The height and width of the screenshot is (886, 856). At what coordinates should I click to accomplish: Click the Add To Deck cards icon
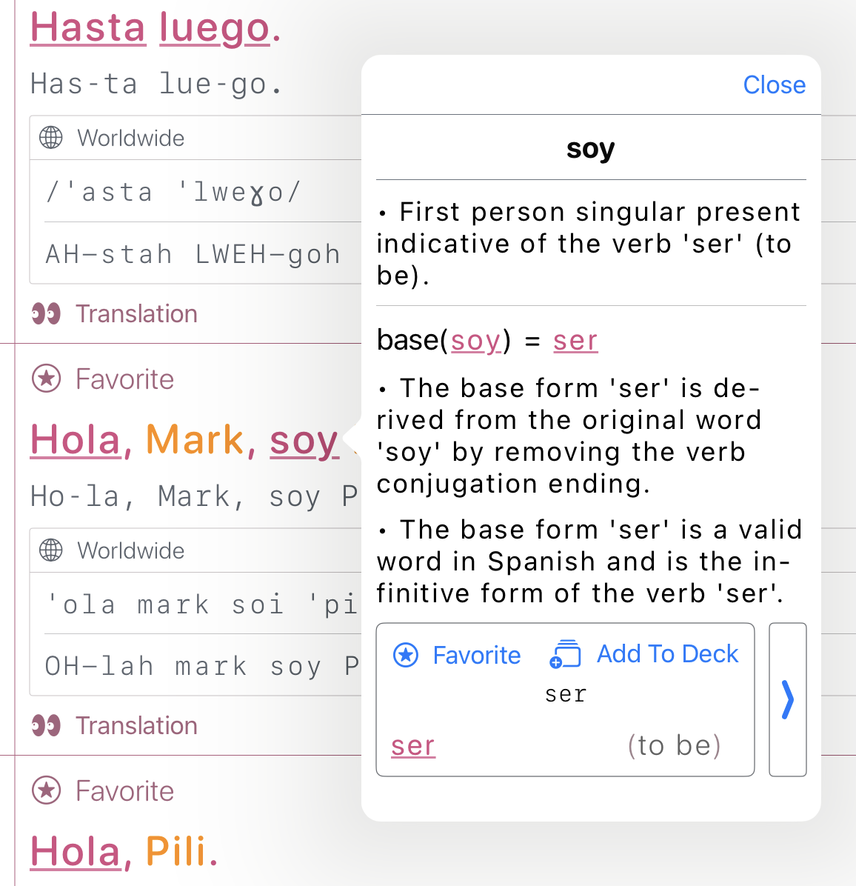[x=566, y=654]
